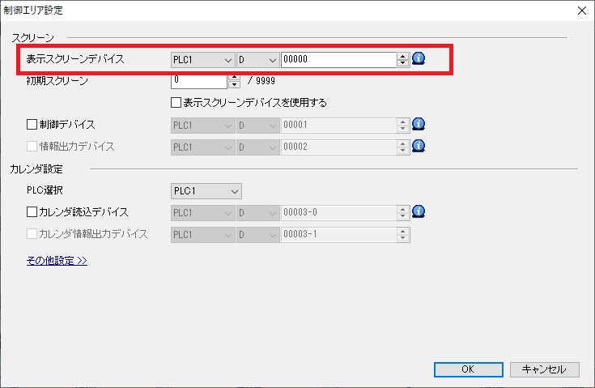
Task: Open その他設定 >> link
Action: click(x=57, y=261)
